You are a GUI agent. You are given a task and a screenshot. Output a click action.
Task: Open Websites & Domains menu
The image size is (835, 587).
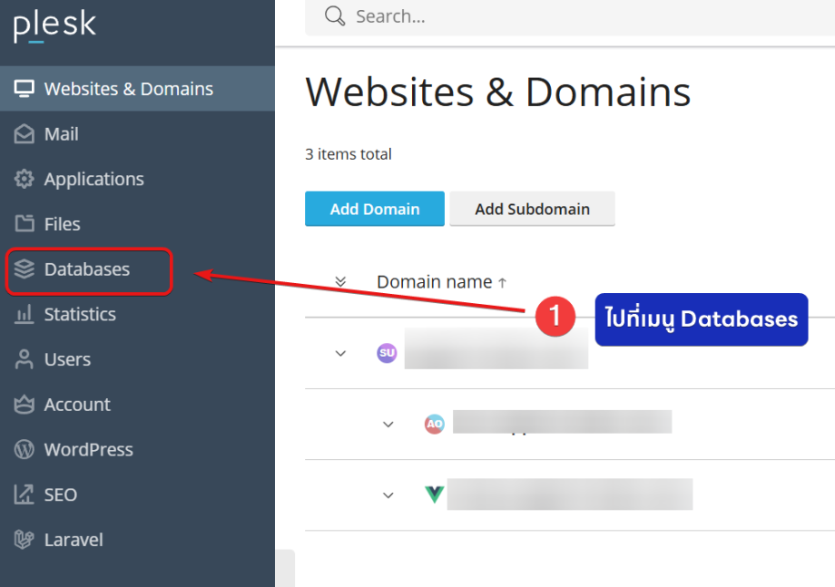click(137, 89)
